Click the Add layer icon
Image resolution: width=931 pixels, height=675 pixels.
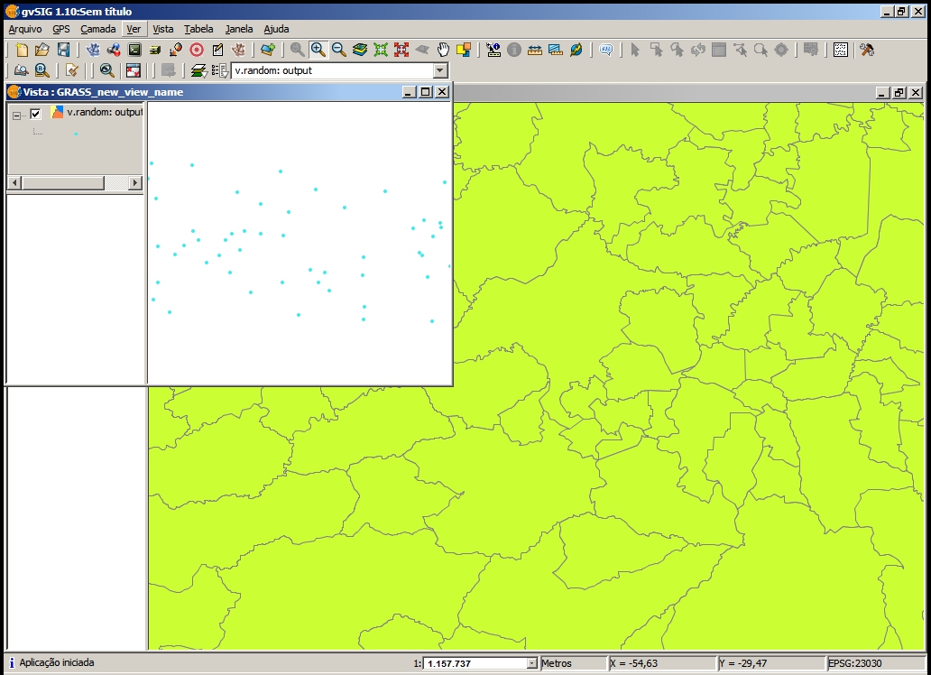pyautogui.click(x=268, y=50)
